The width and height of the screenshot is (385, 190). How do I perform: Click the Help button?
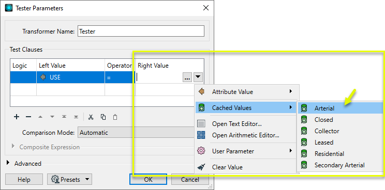[24, 180]
